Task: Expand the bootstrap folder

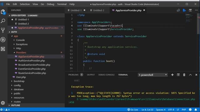Action: [x=12, y=81]
